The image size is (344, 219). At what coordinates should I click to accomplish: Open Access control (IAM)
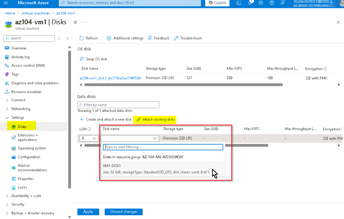point(28,66)
